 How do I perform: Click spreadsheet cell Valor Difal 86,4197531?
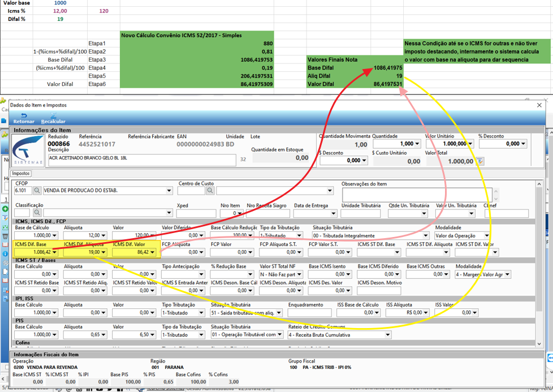click(387, 84)
